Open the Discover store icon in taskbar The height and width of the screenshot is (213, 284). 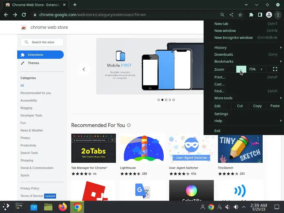(x=34, y=207)
